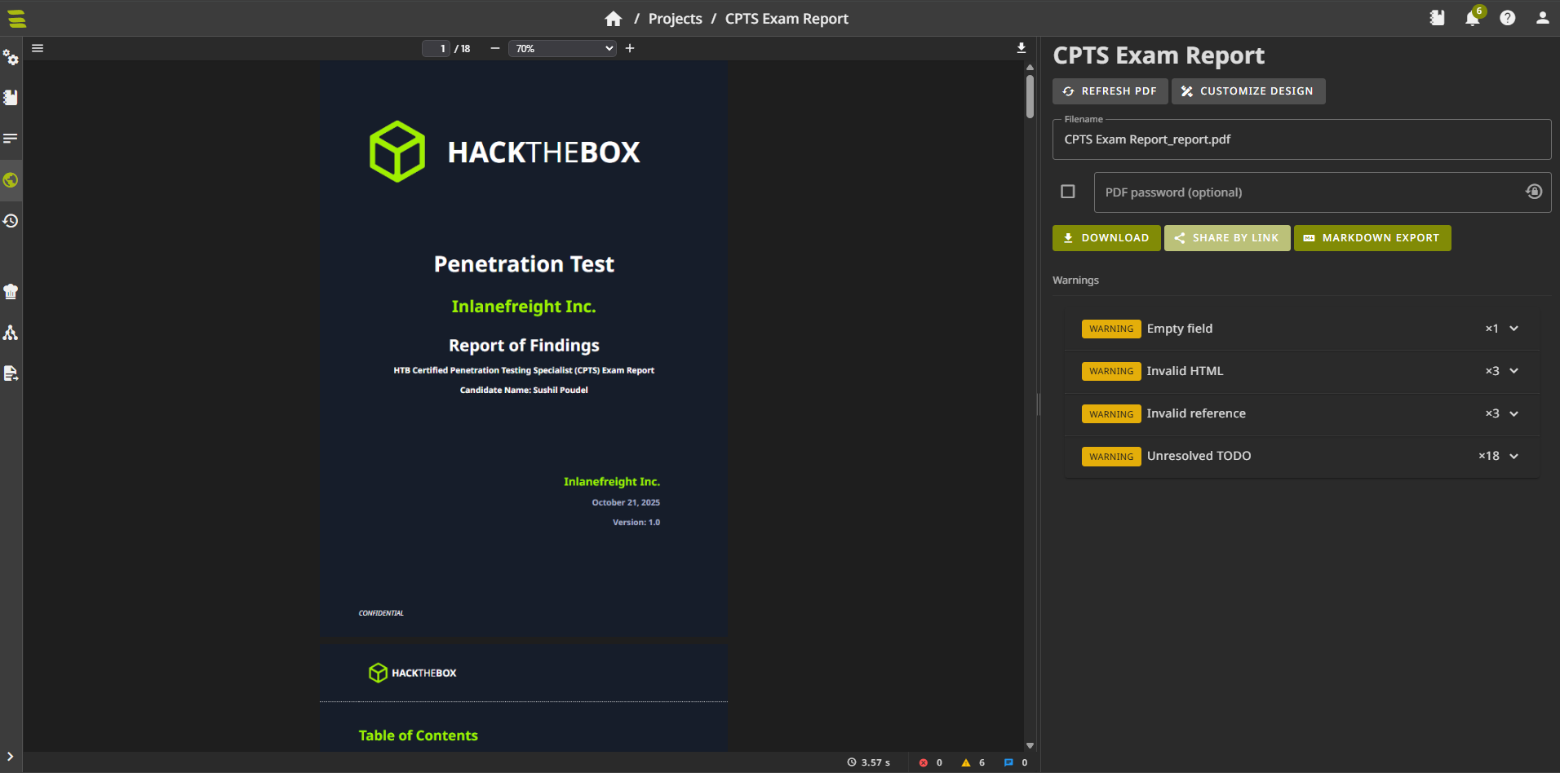Expand the Invalid HTML warning
Viewport: 1560px width, 773px height.
click(1513, 371)
